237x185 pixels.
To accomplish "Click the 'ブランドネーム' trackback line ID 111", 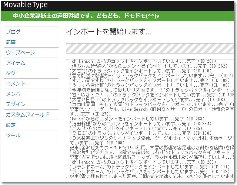I will pyautogui.click(x=150, y=167).
